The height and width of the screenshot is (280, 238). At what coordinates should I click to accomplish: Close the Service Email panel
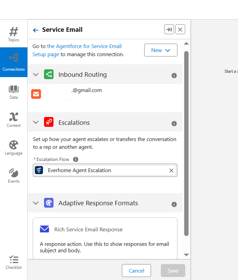(x=180, y=30)
